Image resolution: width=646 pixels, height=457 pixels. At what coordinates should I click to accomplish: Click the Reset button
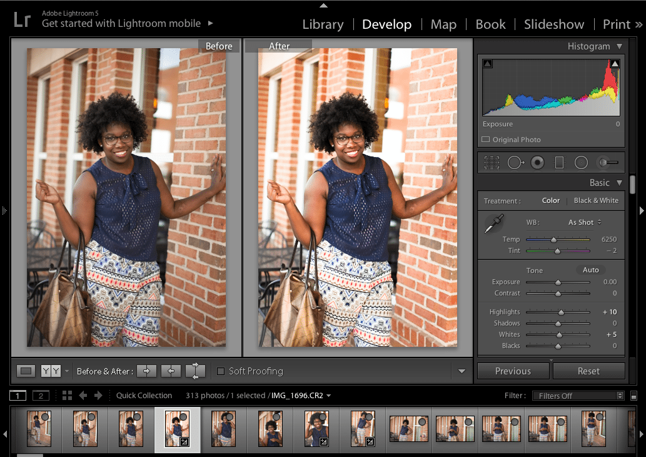pyautogui.click(x=588, y=371)
